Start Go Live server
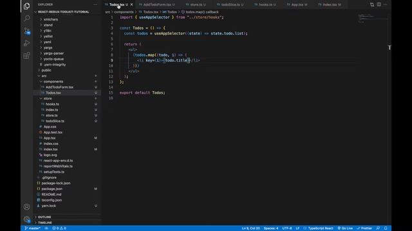This screenshot has height=231, width=412. 345,228
